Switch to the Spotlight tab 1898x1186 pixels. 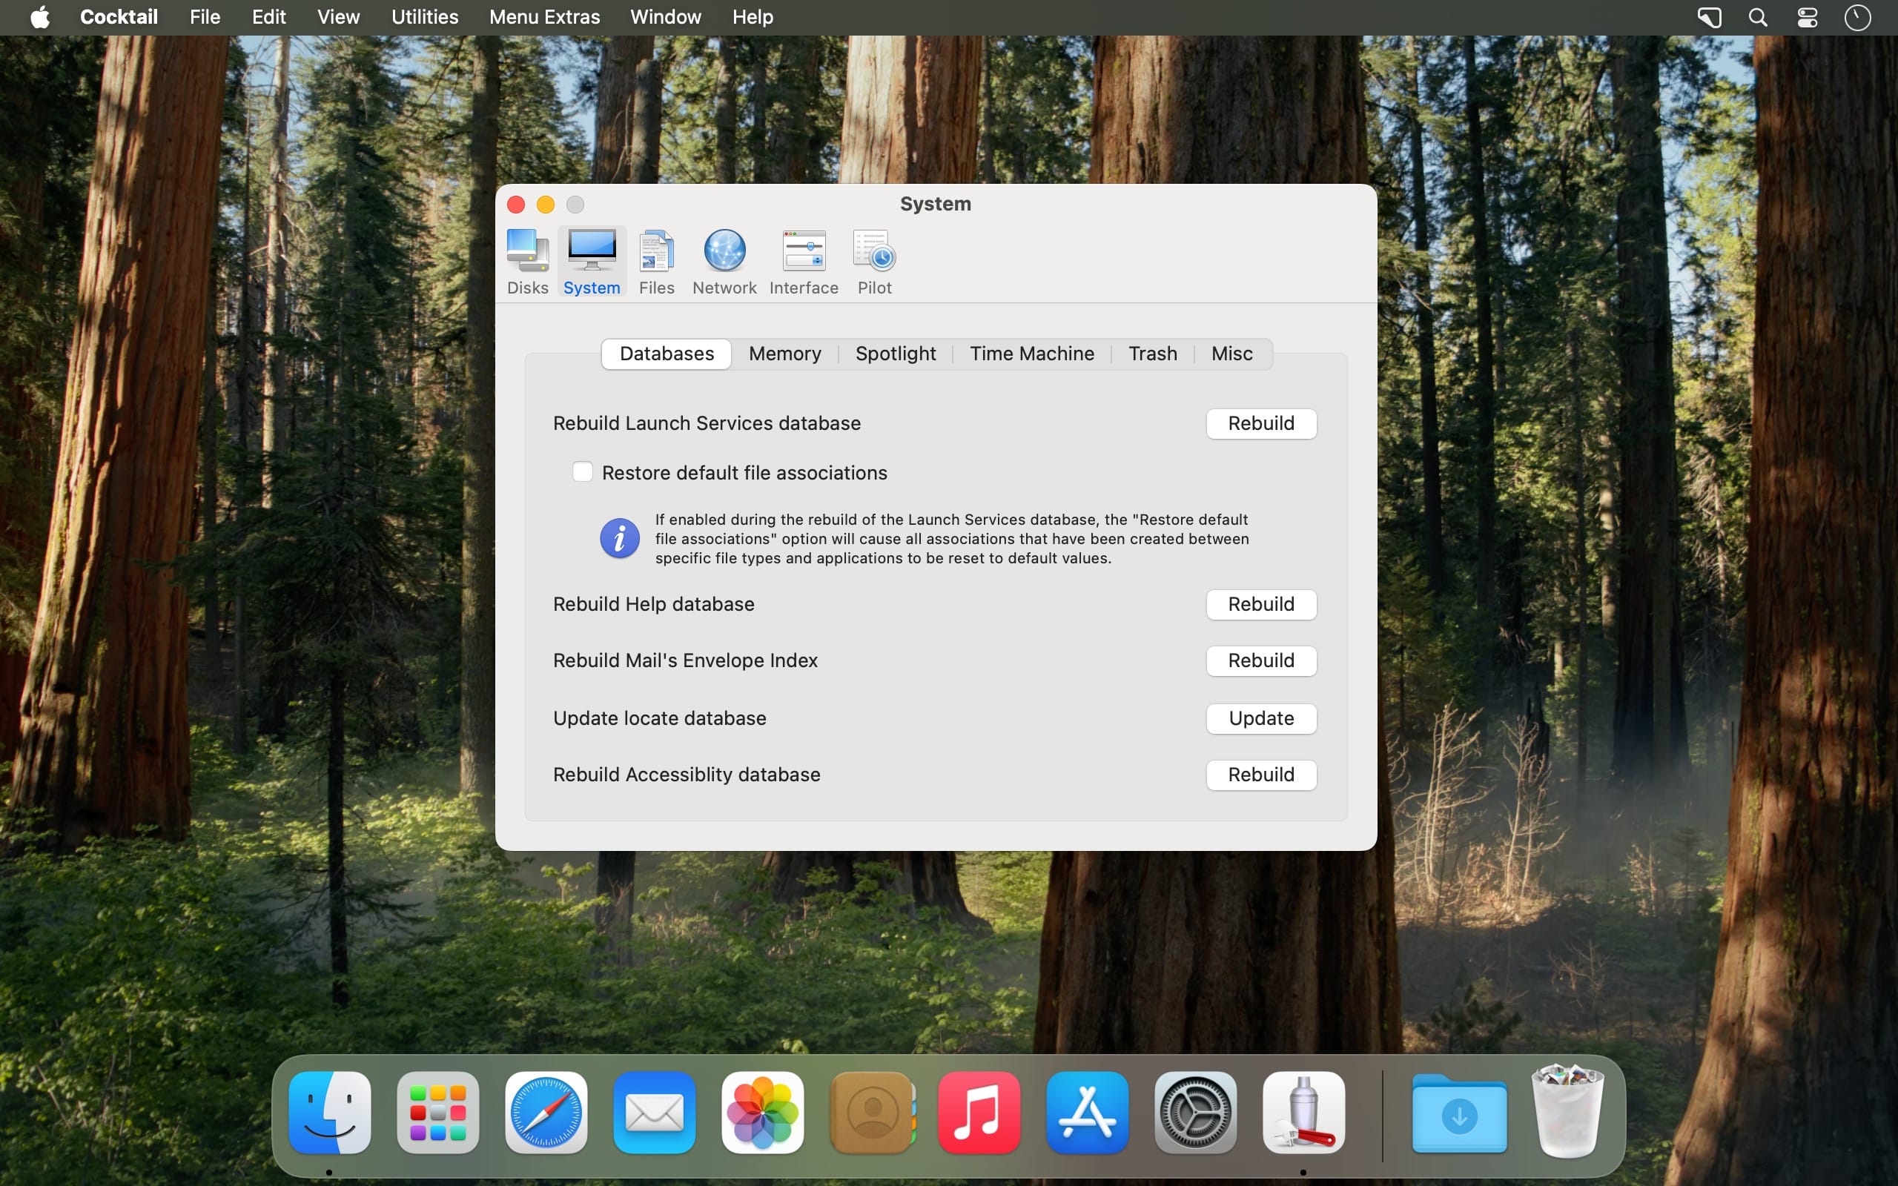coord(896,354)
